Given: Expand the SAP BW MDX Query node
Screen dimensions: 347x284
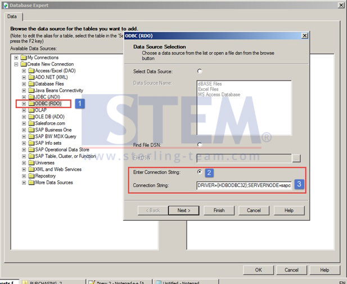Looking at the screenshot, I should click(24, 136).
